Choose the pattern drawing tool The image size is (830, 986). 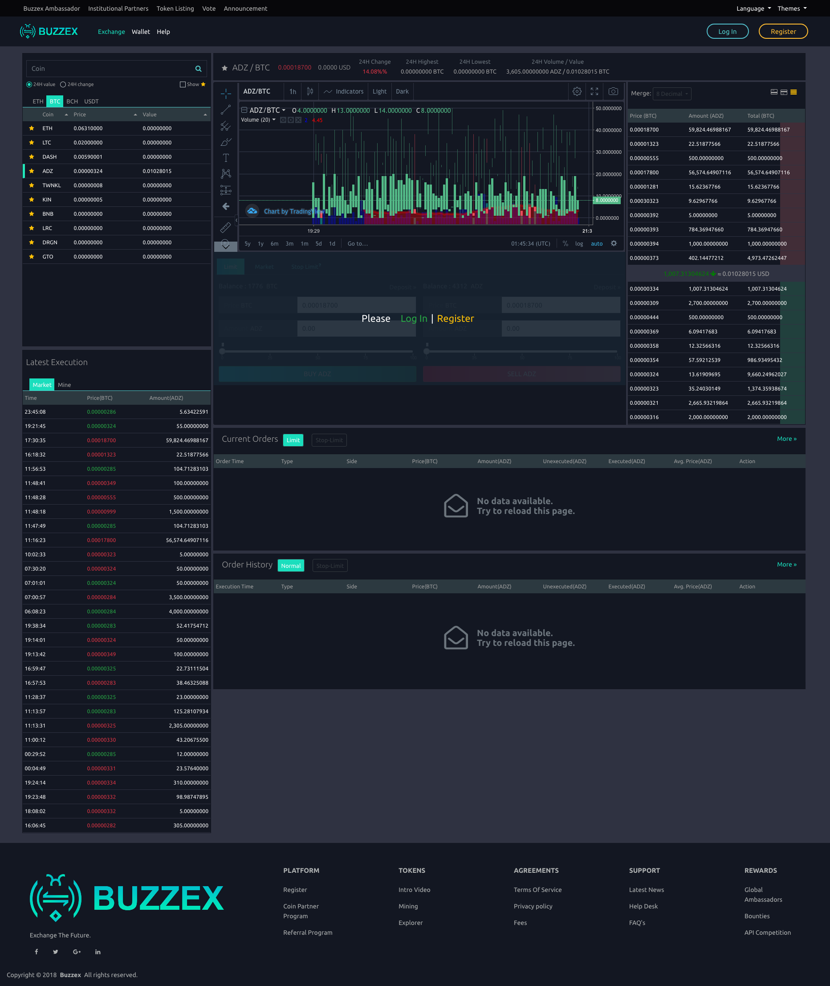[x=226, y=174]
